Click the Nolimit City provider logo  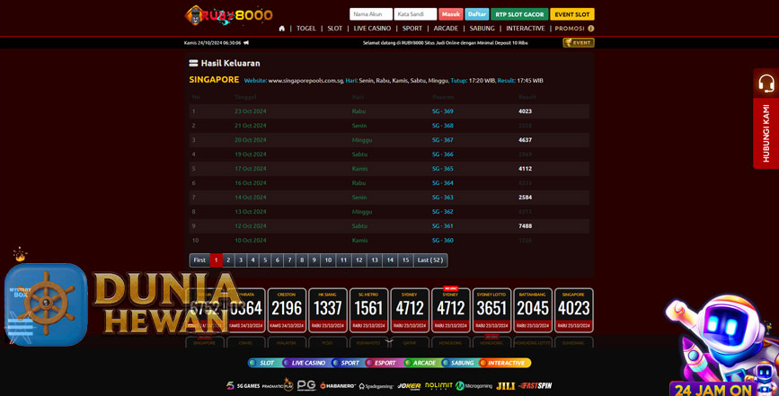pyautogui.click(x=438, y=385)
